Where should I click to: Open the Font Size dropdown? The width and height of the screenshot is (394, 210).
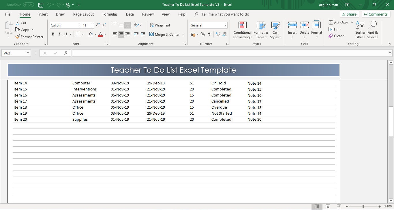point(92,25)
